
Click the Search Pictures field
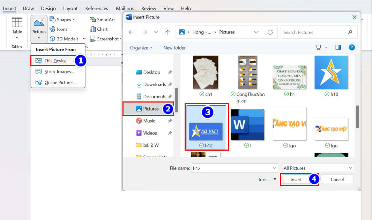point(314,32)
